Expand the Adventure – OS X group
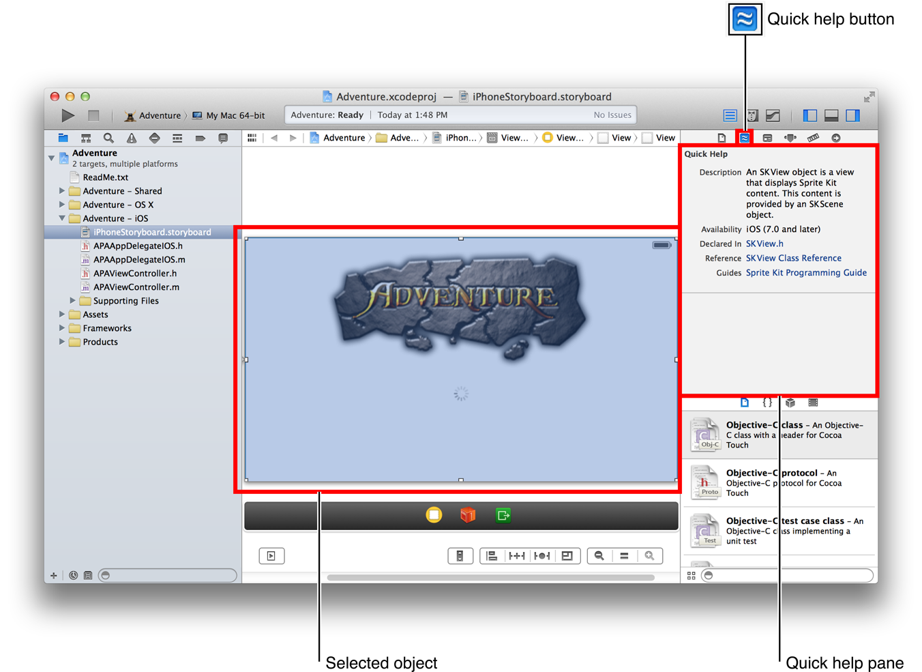Screen dimensions: 922x672 (62, 205)
